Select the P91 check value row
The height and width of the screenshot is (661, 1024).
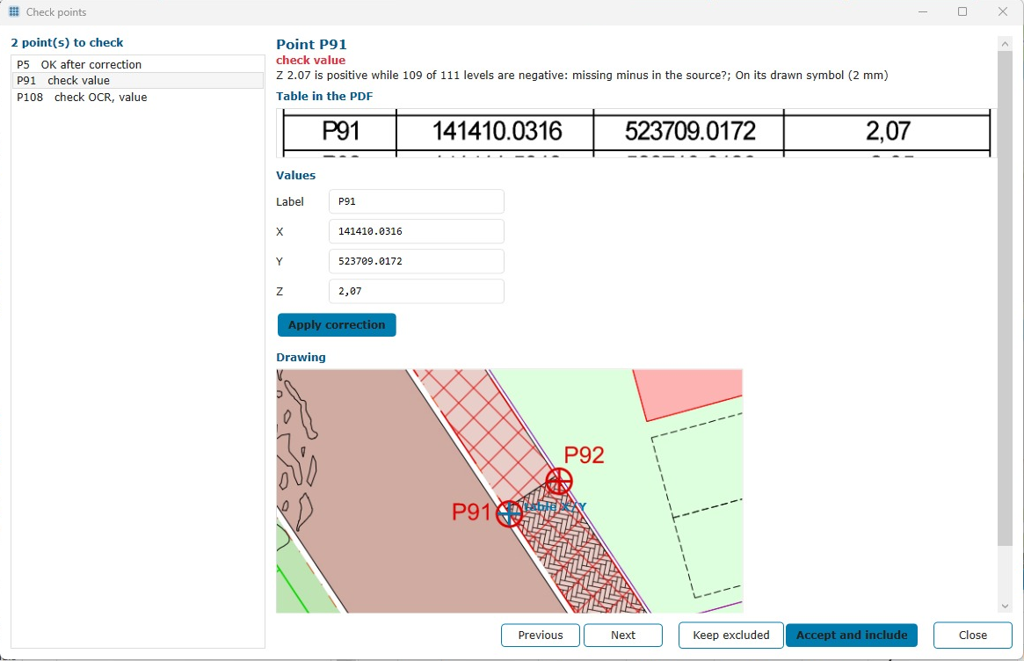pyautogui.click(x=138, y=80)
